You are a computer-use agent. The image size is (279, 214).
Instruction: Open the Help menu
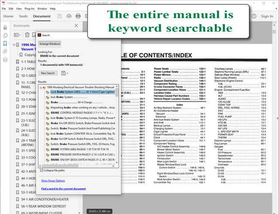52,8
